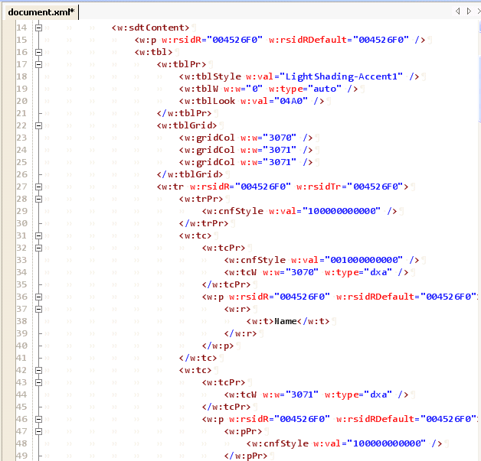This screenshot has width=481, height=461.
Task: Click the cnfStyle value on line 48
Action: coord(387,443)
